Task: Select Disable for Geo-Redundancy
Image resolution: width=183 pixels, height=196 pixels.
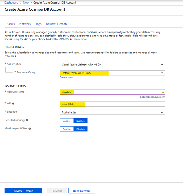Action: click(x=80, y=121)
